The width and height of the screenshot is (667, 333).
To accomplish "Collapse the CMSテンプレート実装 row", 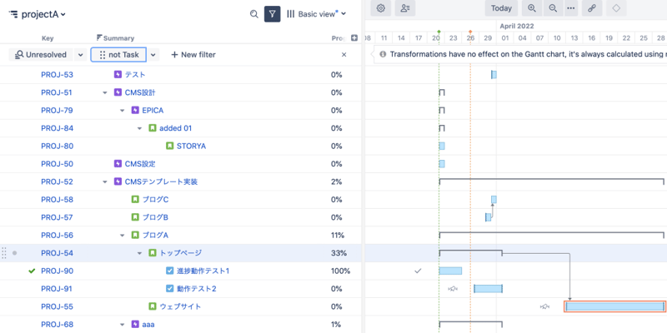I will (105, 181).
